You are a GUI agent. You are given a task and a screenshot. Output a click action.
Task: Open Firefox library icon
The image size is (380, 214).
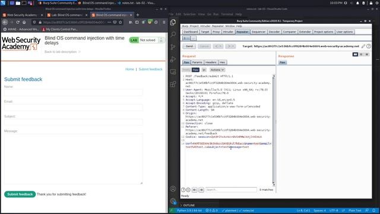tap(131, 22)
